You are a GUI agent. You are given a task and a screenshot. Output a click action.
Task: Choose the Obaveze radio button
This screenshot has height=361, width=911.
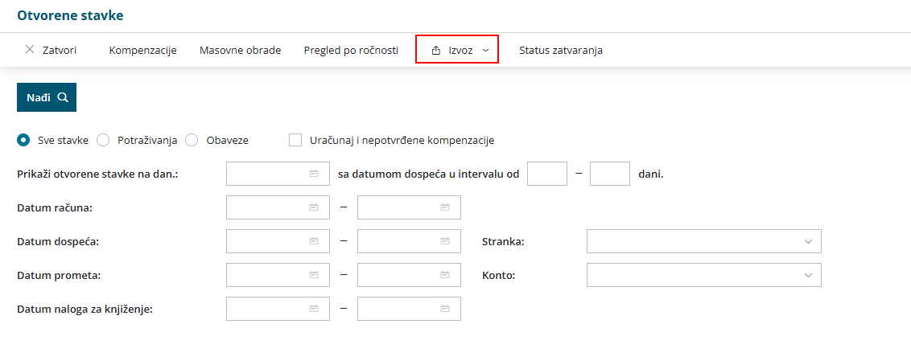pyautogui.click(x=192, y=140)
